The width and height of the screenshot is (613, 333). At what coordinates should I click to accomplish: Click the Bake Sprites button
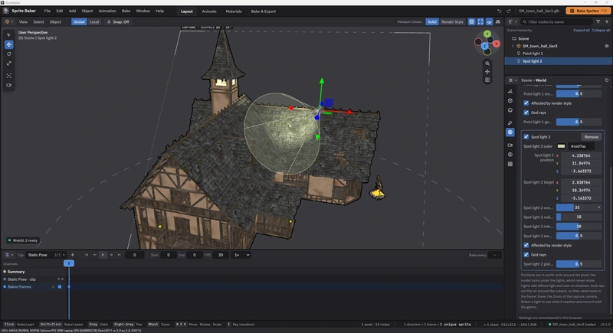588,11
